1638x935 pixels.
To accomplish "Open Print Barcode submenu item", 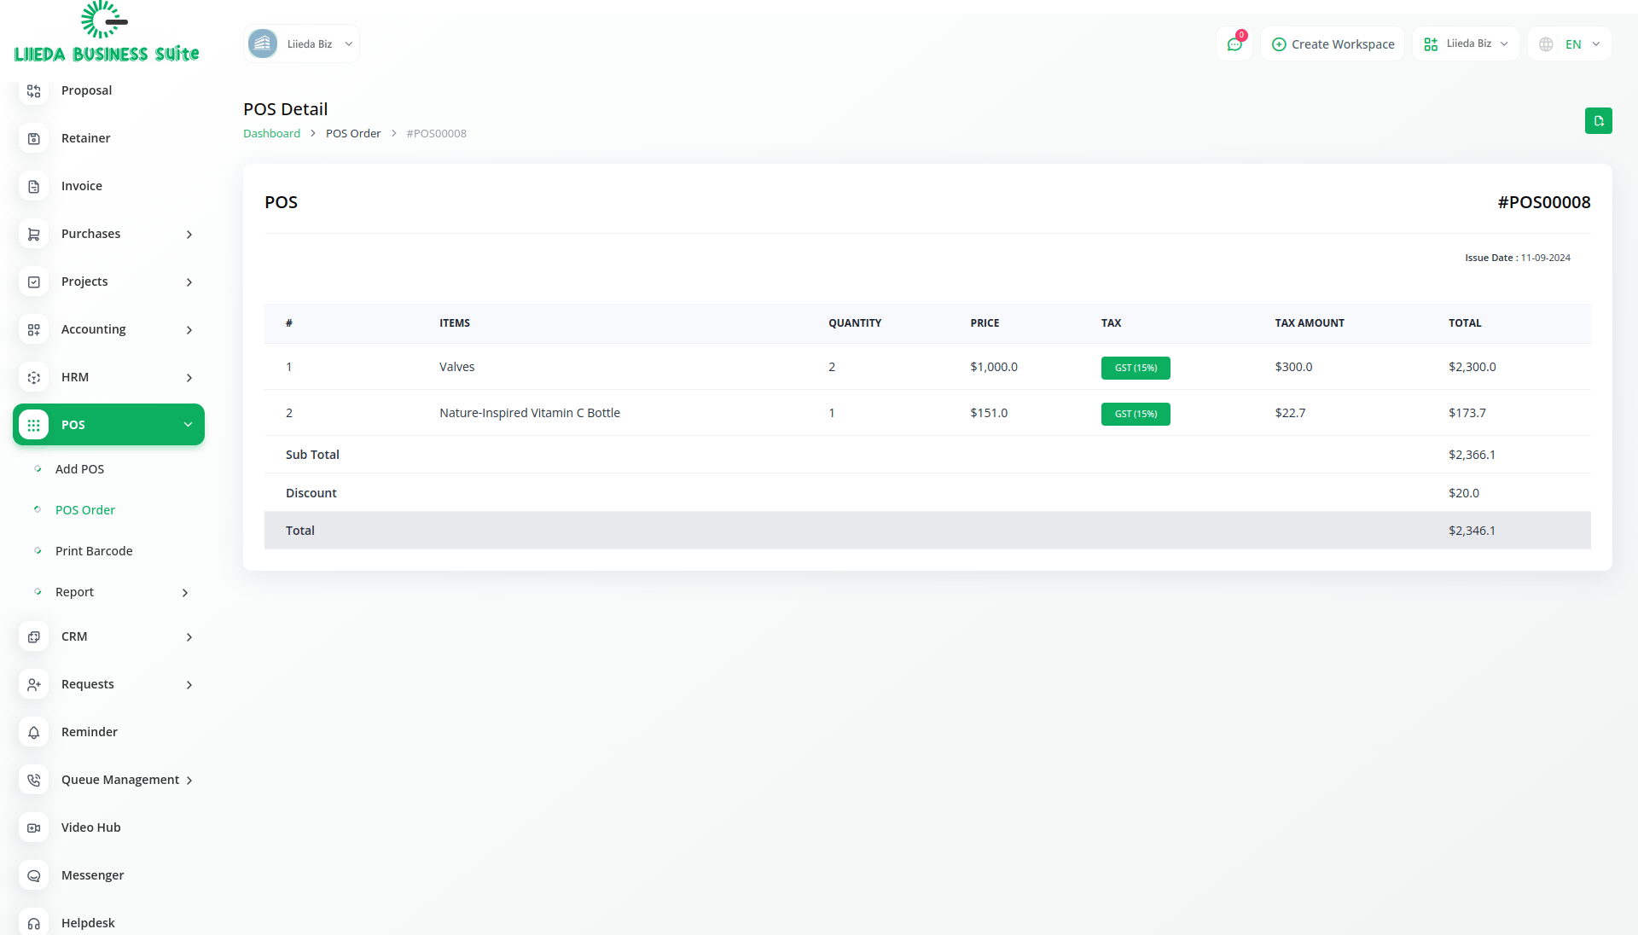I will (x=94, y=551).
